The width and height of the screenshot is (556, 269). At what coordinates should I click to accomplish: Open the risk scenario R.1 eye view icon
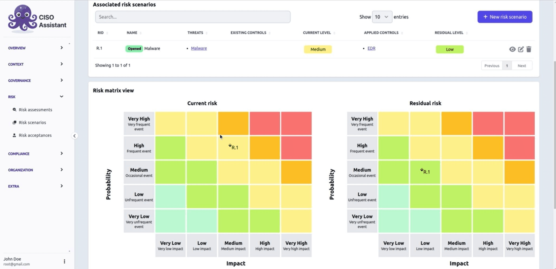coord(512,49)
